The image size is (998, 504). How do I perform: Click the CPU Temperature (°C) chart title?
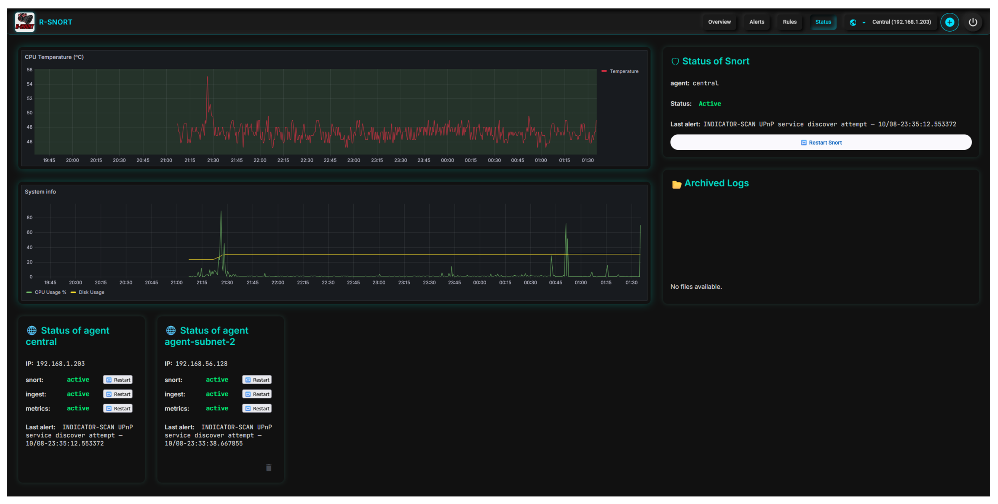point(54,57)
